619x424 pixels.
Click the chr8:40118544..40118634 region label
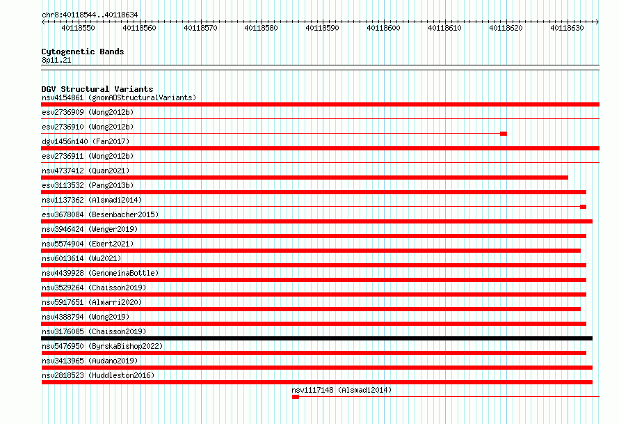click(x=90, y=15)
